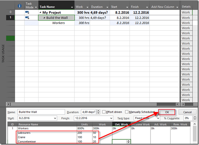Screen dimensions: 199x145
Task: Enable the Effort driven checkbox
Action: [x=104, y=112]
